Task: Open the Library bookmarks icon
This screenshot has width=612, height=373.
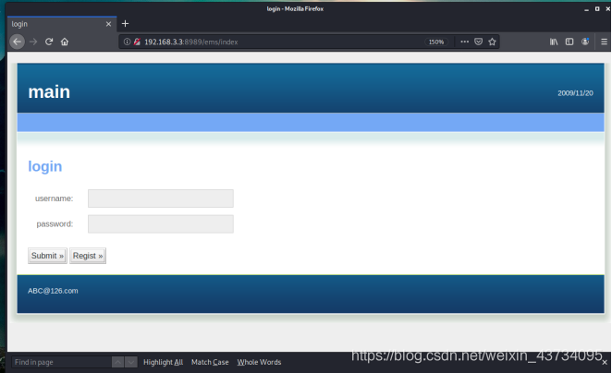Action: coord(554,42)
